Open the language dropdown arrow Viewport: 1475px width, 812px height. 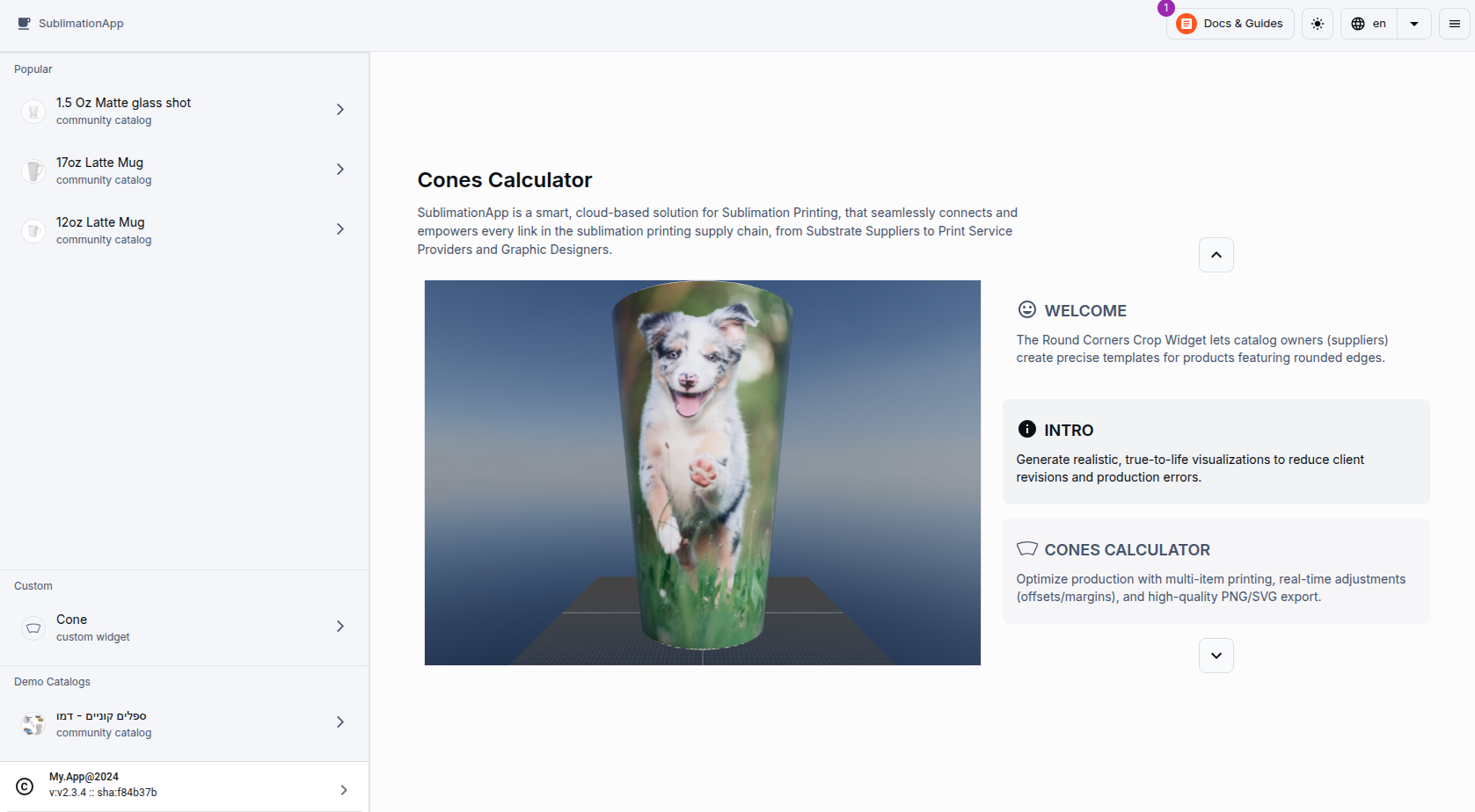tap(1414, 24)
